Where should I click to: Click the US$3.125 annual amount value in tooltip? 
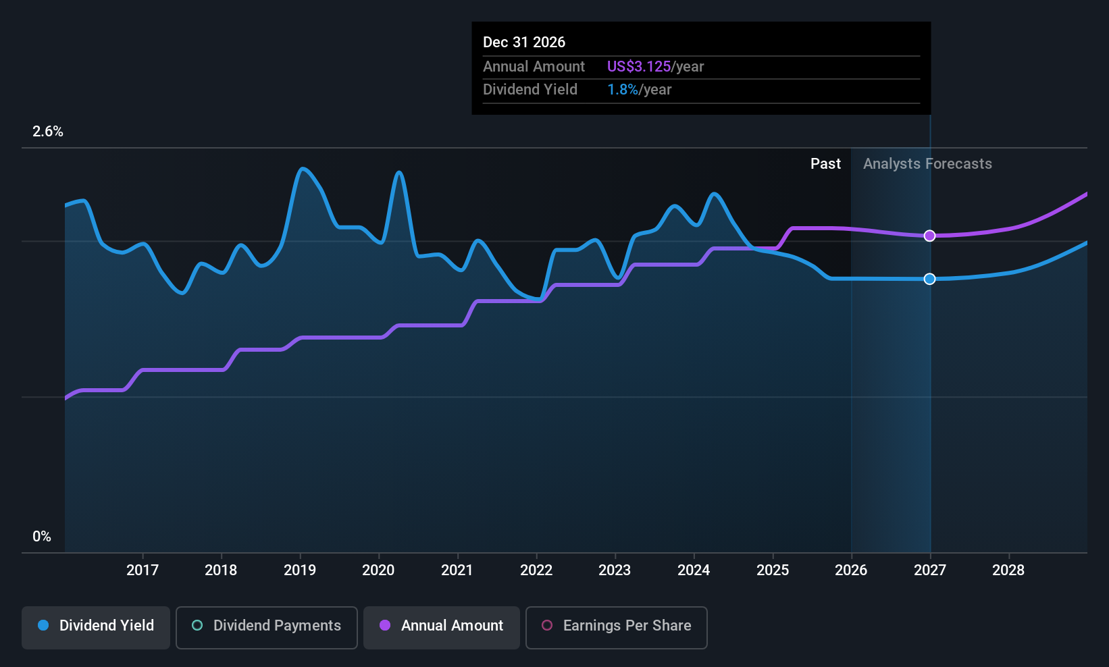click(x=639, y=66)
